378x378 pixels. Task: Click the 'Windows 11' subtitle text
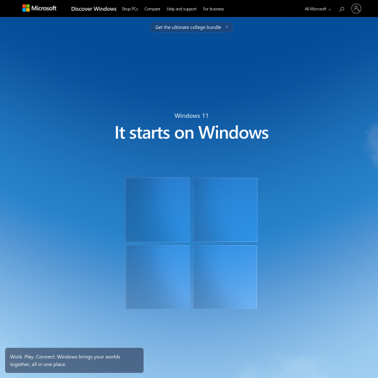pyautogui.click(x=192, y=116)
